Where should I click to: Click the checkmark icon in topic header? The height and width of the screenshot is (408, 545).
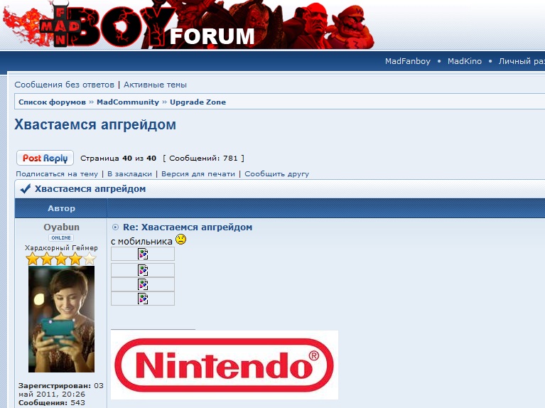coord(26,189)
